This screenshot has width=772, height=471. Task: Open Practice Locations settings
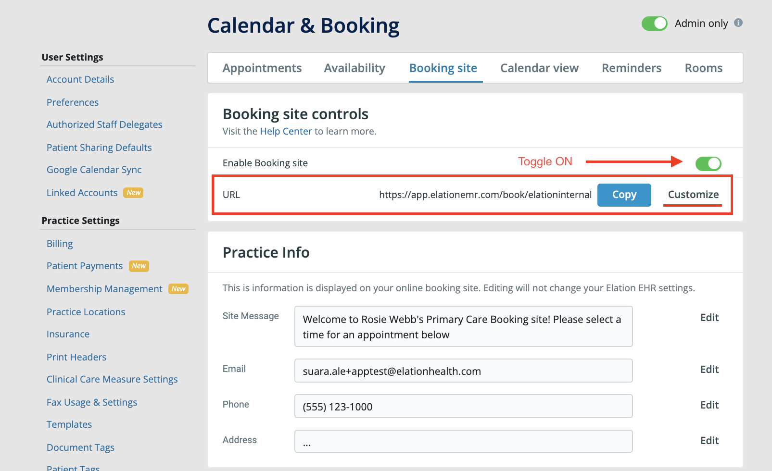(x=86, y=311)
